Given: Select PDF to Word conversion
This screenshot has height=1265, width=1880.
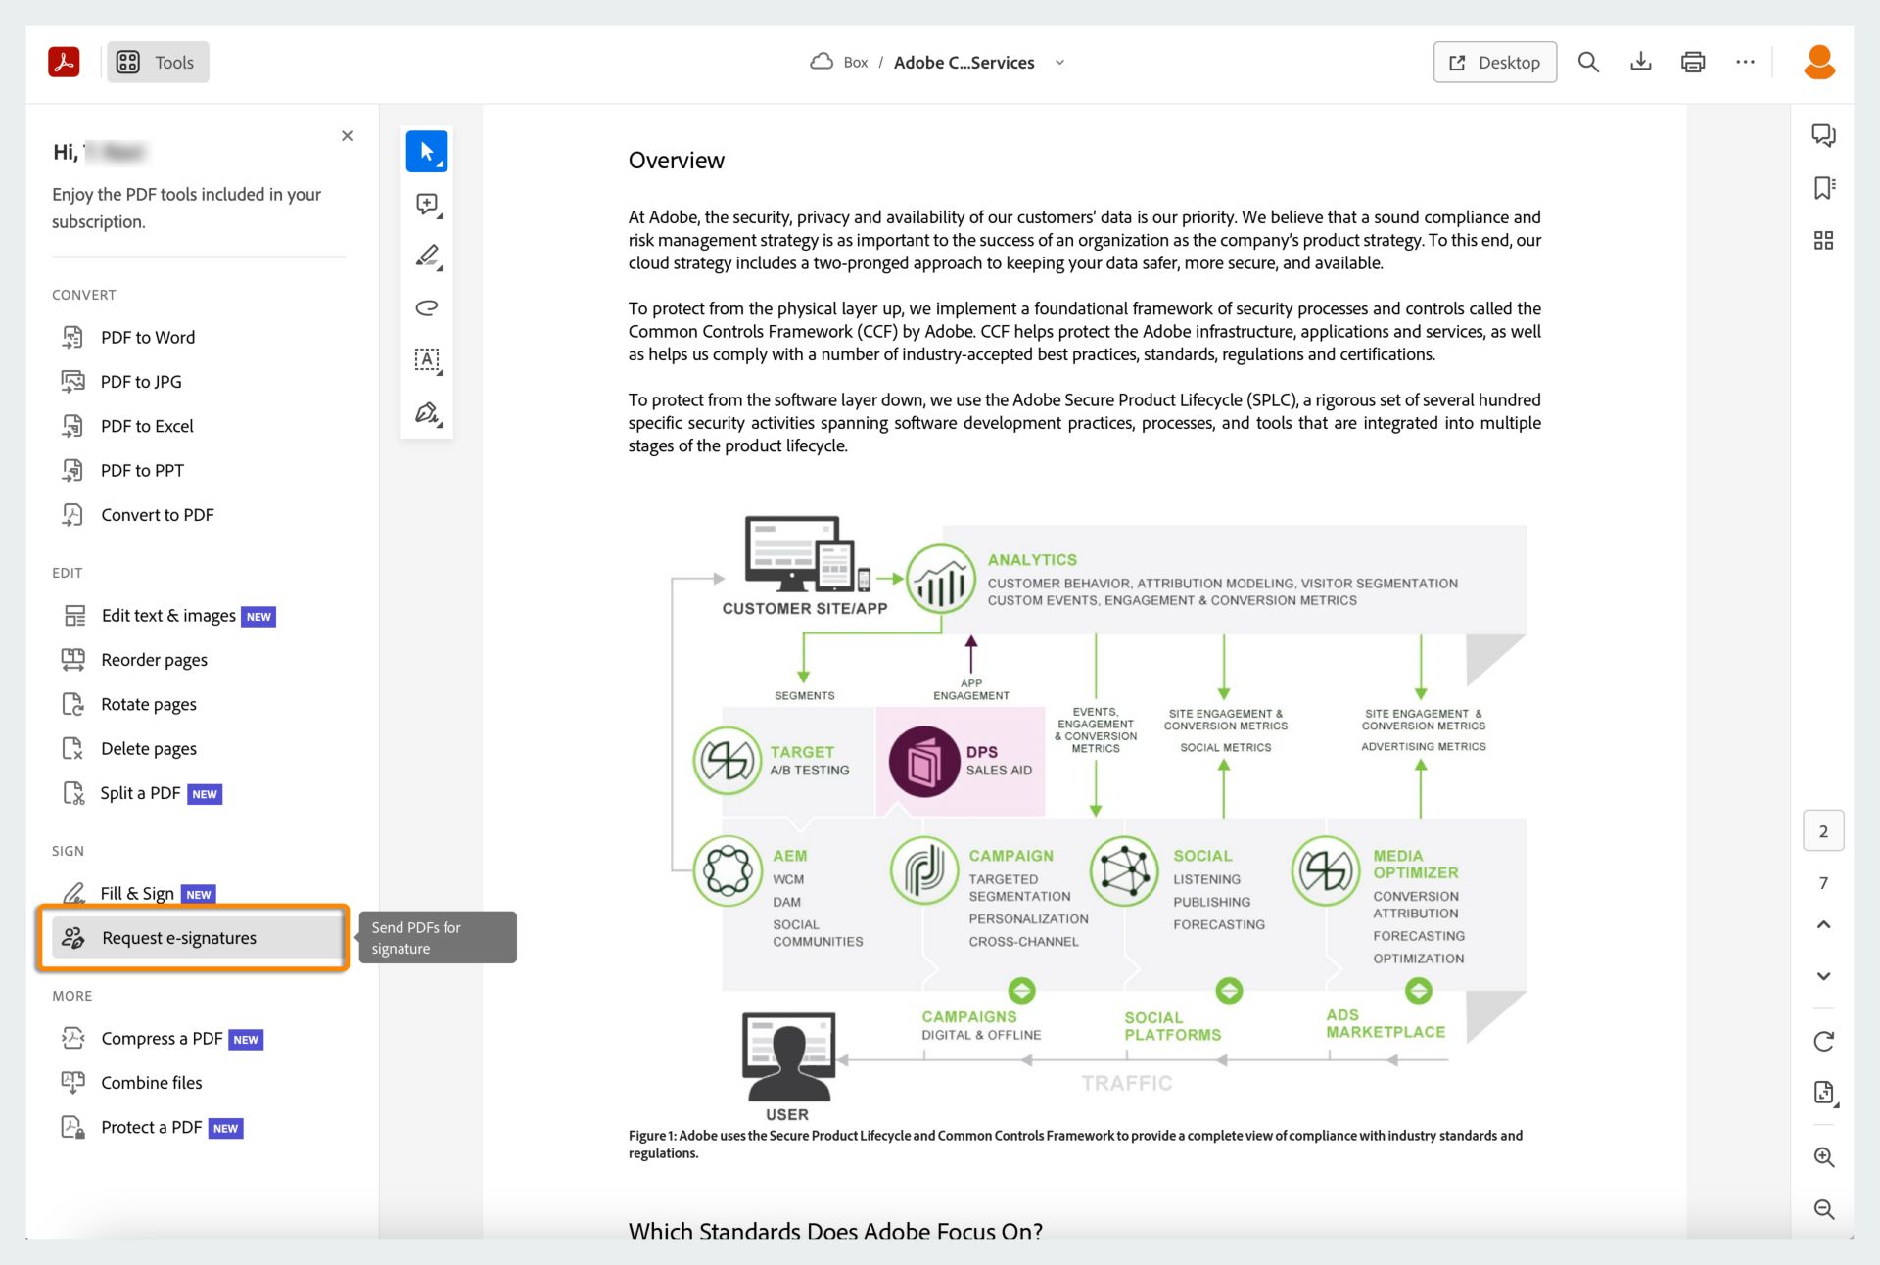Looking at the screenshot, I should tap(148, 336).
